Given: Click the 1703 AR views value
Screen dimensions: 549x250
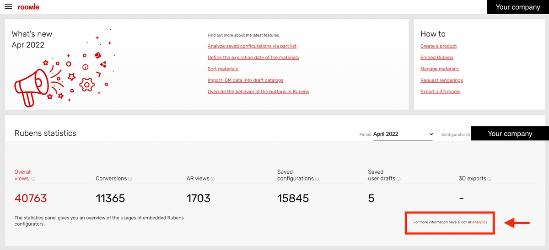Looking at the screenshot, I should [199, 198].
